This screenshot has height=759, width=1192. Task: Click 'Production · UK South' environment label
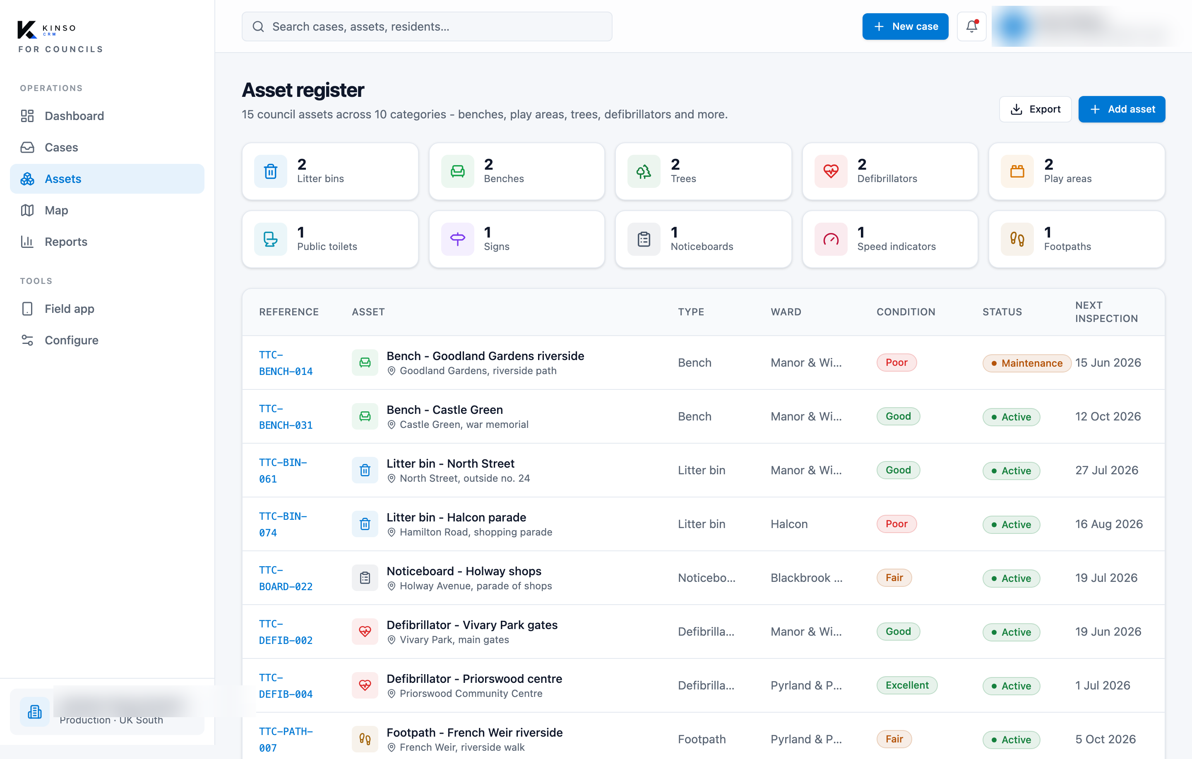pos(111,720)
